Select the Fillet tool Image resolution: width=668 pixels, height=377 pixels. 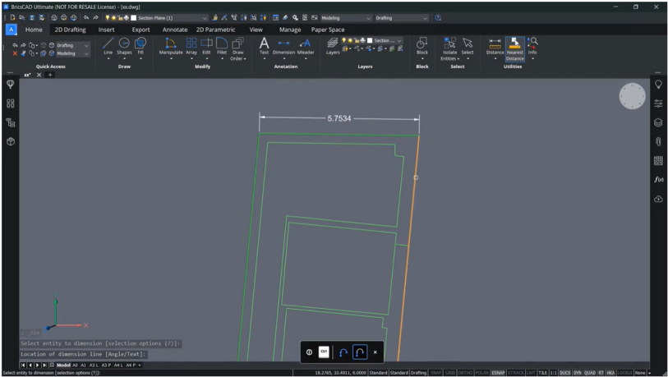(222, 46)
